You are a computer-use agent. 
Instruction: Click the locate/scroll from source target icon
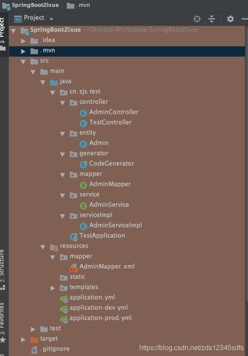197,19
